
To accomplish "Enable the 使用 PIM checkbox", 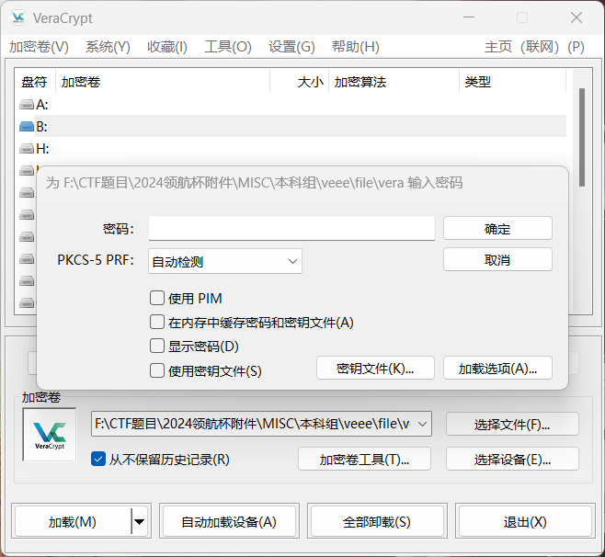I will pos(157,298).
